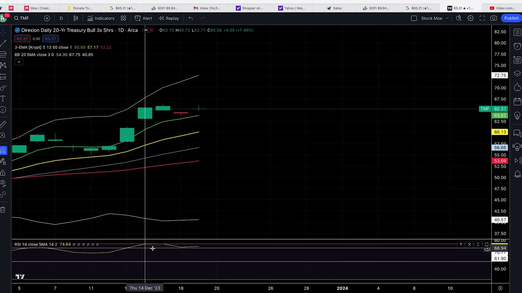Click the RSI value label 68.94
Image resolution: width=522 pixels, height=293 pixels.
[500, 248]
